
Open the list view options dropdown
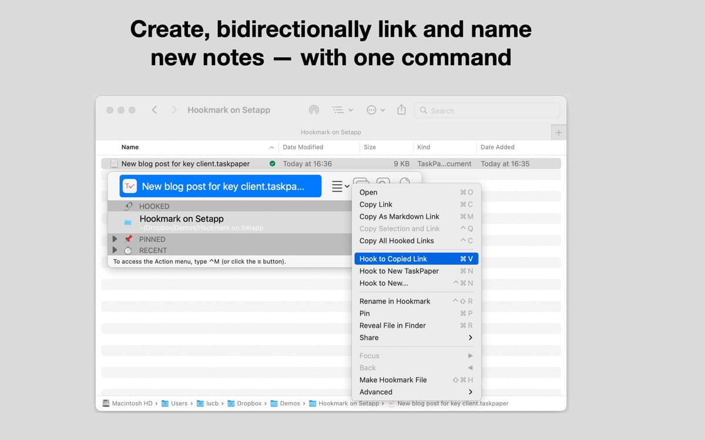(x=342, y=110)
